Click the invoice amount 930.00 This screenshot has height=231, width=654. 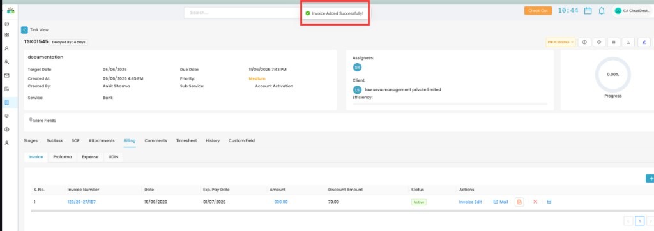281,202
